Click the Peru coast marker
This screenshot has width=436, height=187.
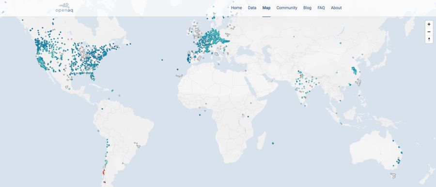98,130
